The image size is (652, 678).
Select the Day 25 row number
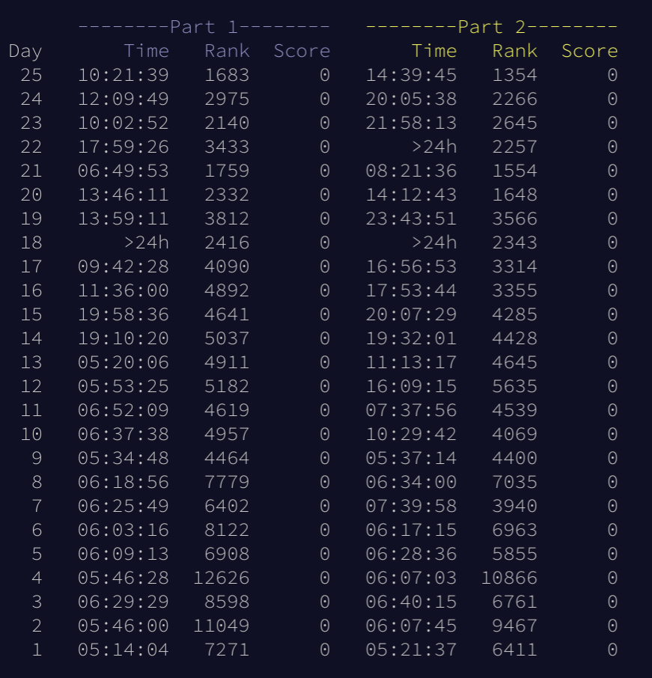31,75
